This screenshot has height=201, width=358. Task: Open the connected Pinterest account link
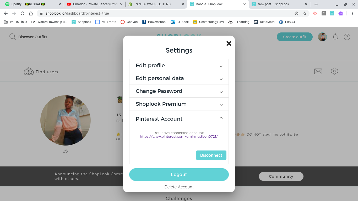179,136
